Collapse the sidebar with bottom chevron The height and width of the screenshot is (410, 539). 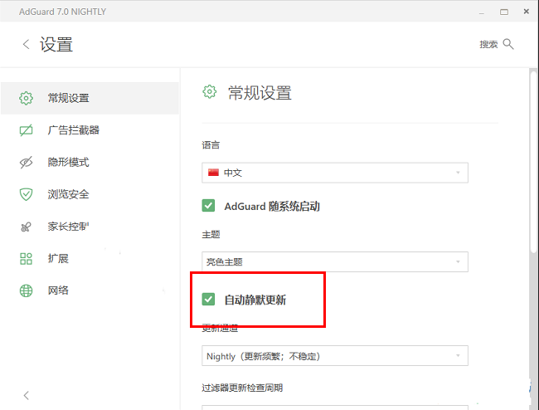click(27, 395)
